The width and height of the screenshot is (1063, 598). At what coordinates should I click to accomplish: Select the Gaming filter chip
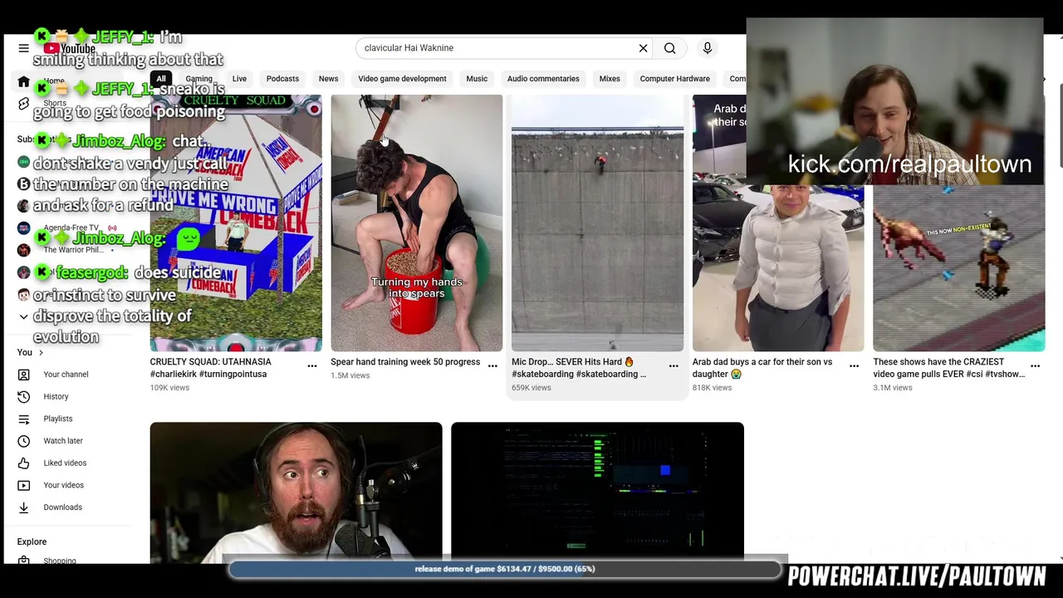[x=198, y=79]
